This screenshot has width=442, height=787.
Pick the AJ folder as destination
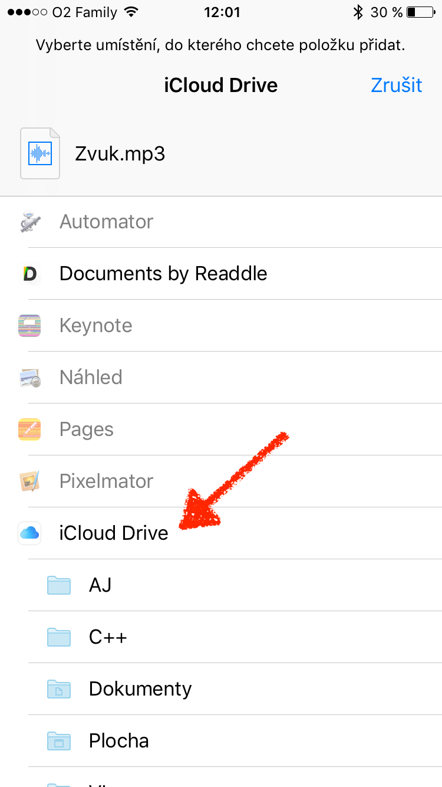[x=100, y=585]
